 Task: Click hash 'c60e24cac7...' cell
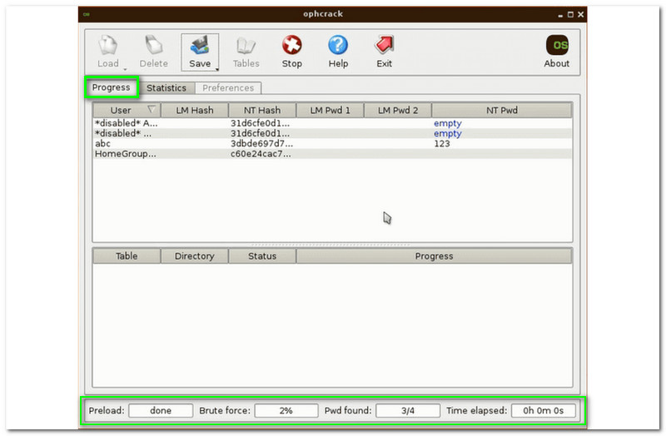pos(261,154)
